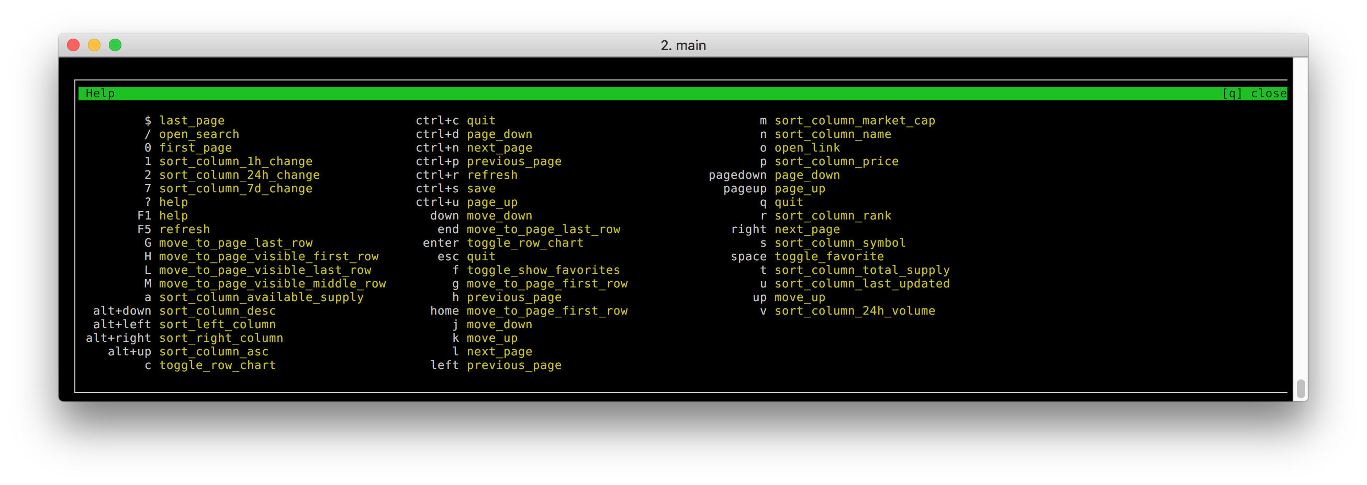Screen dimensions: 1367x485
Task: Click the 'open_link' command entry
Action: [807, 148]
